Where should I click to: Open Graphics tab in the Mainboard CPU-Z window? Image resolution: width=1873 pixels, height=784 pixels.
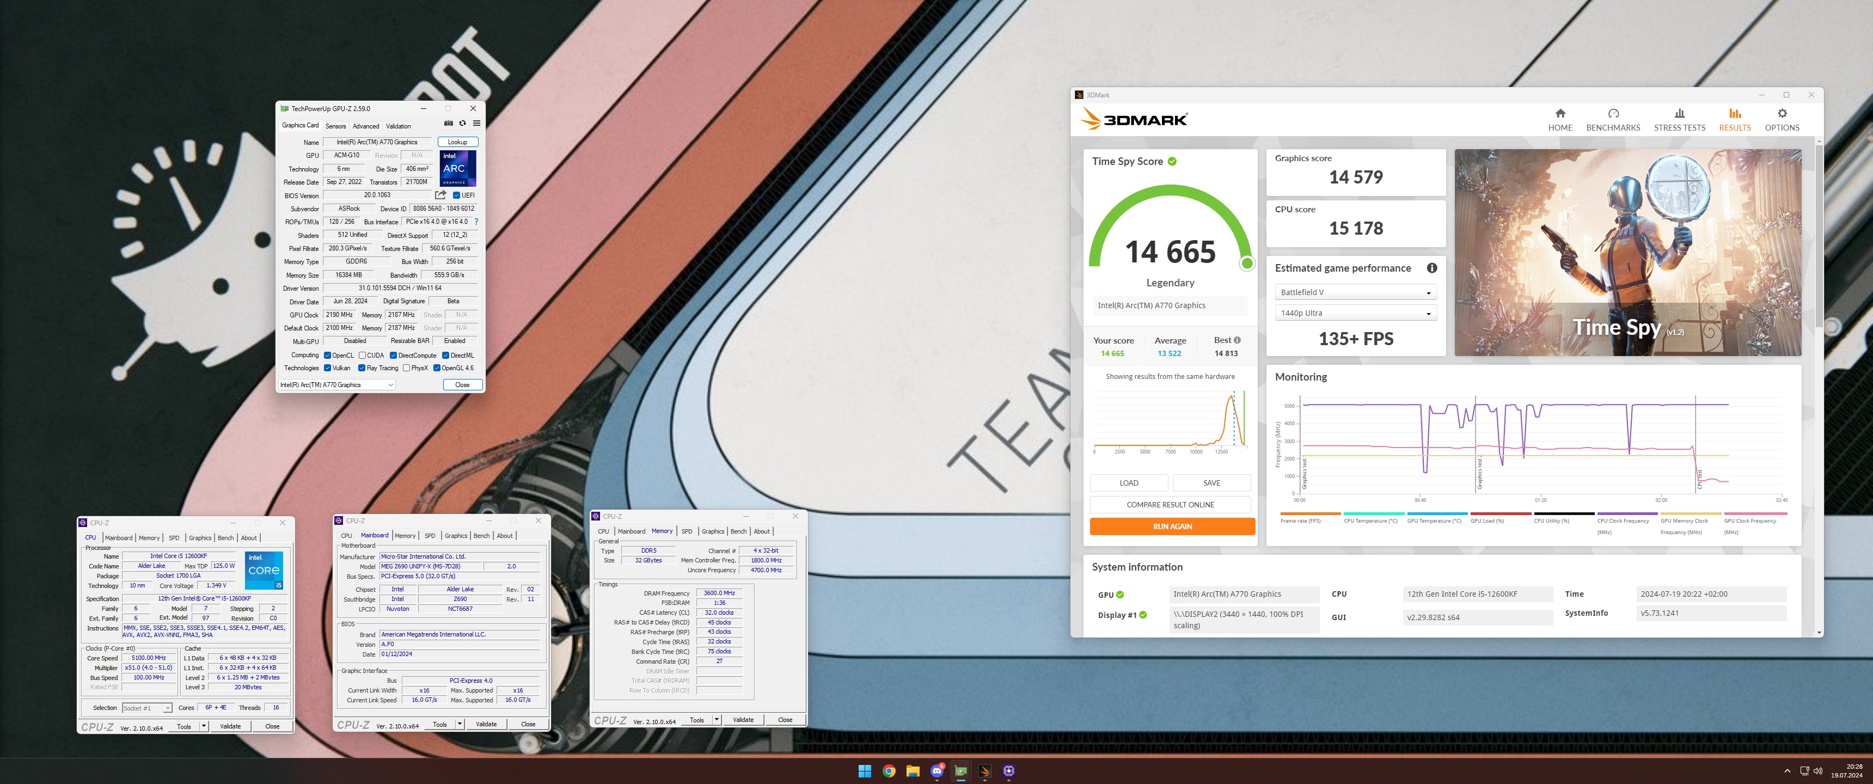456,536
